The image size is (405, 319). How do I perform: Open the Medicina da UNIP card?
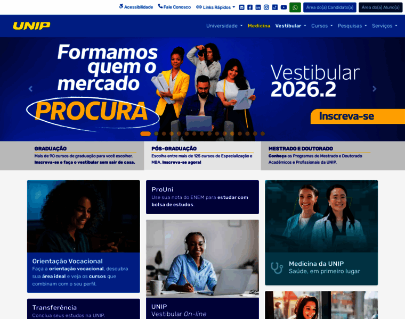(x=321, y=233)
